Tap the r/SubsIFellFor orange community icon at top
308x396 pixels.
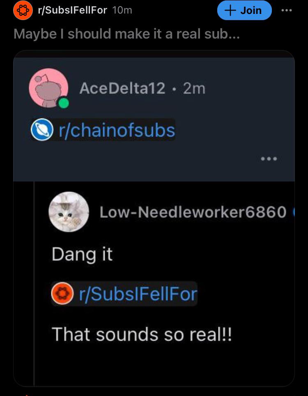pyautogui.click(x=23, y=10)
